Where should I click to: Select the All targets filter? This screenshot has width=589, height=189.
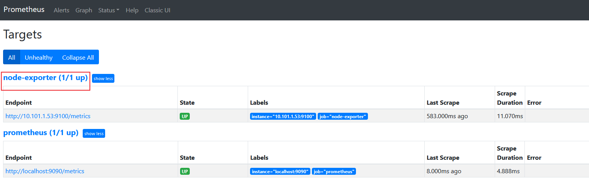[12, 57]
